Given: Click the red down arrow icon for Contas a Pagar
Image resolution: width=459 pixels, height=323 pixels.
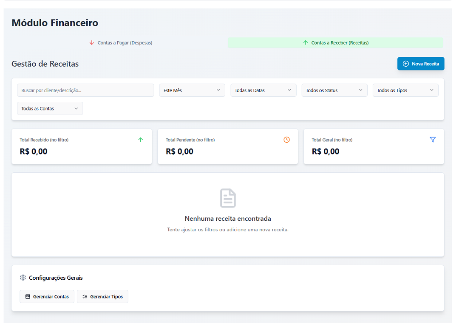Looking at the screenshot, I should [92, 43].
